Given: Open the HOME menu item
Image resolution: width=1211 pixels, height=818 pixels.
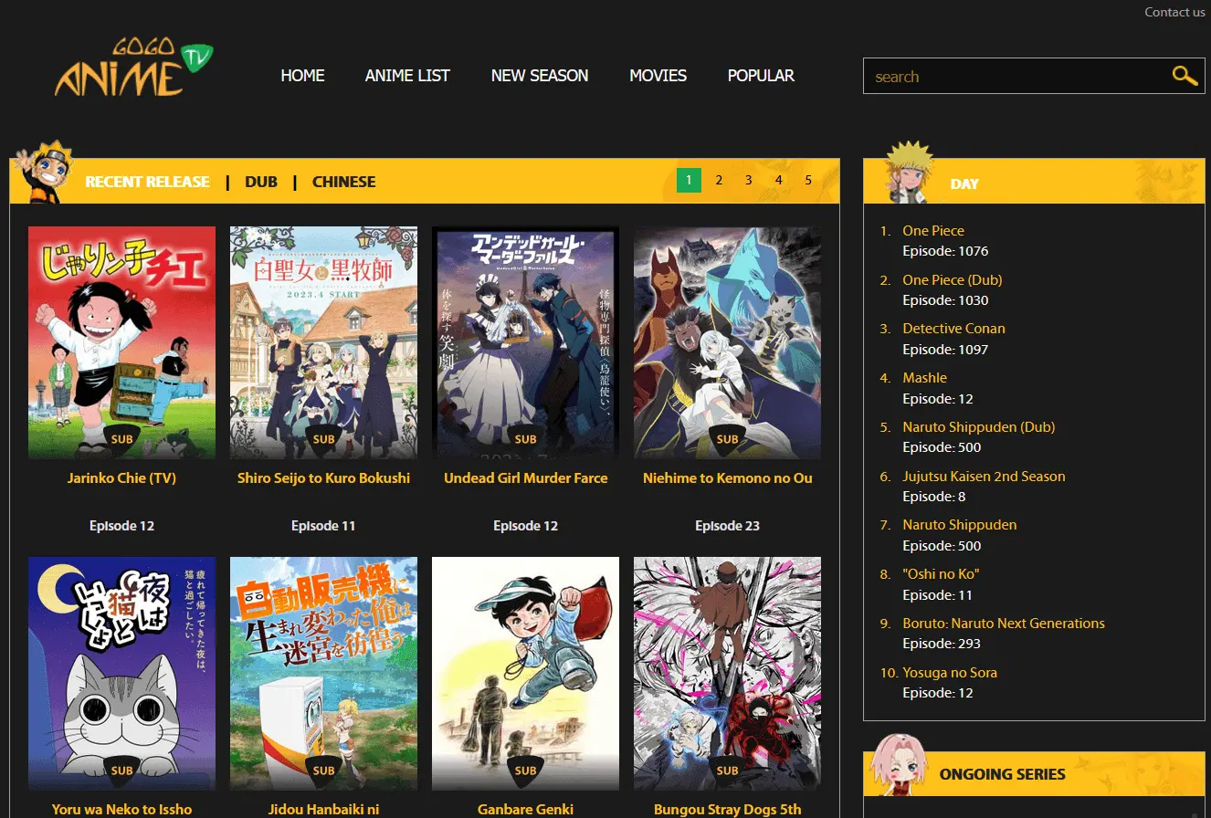Looking at the screenshot, I should click(302, 76).
